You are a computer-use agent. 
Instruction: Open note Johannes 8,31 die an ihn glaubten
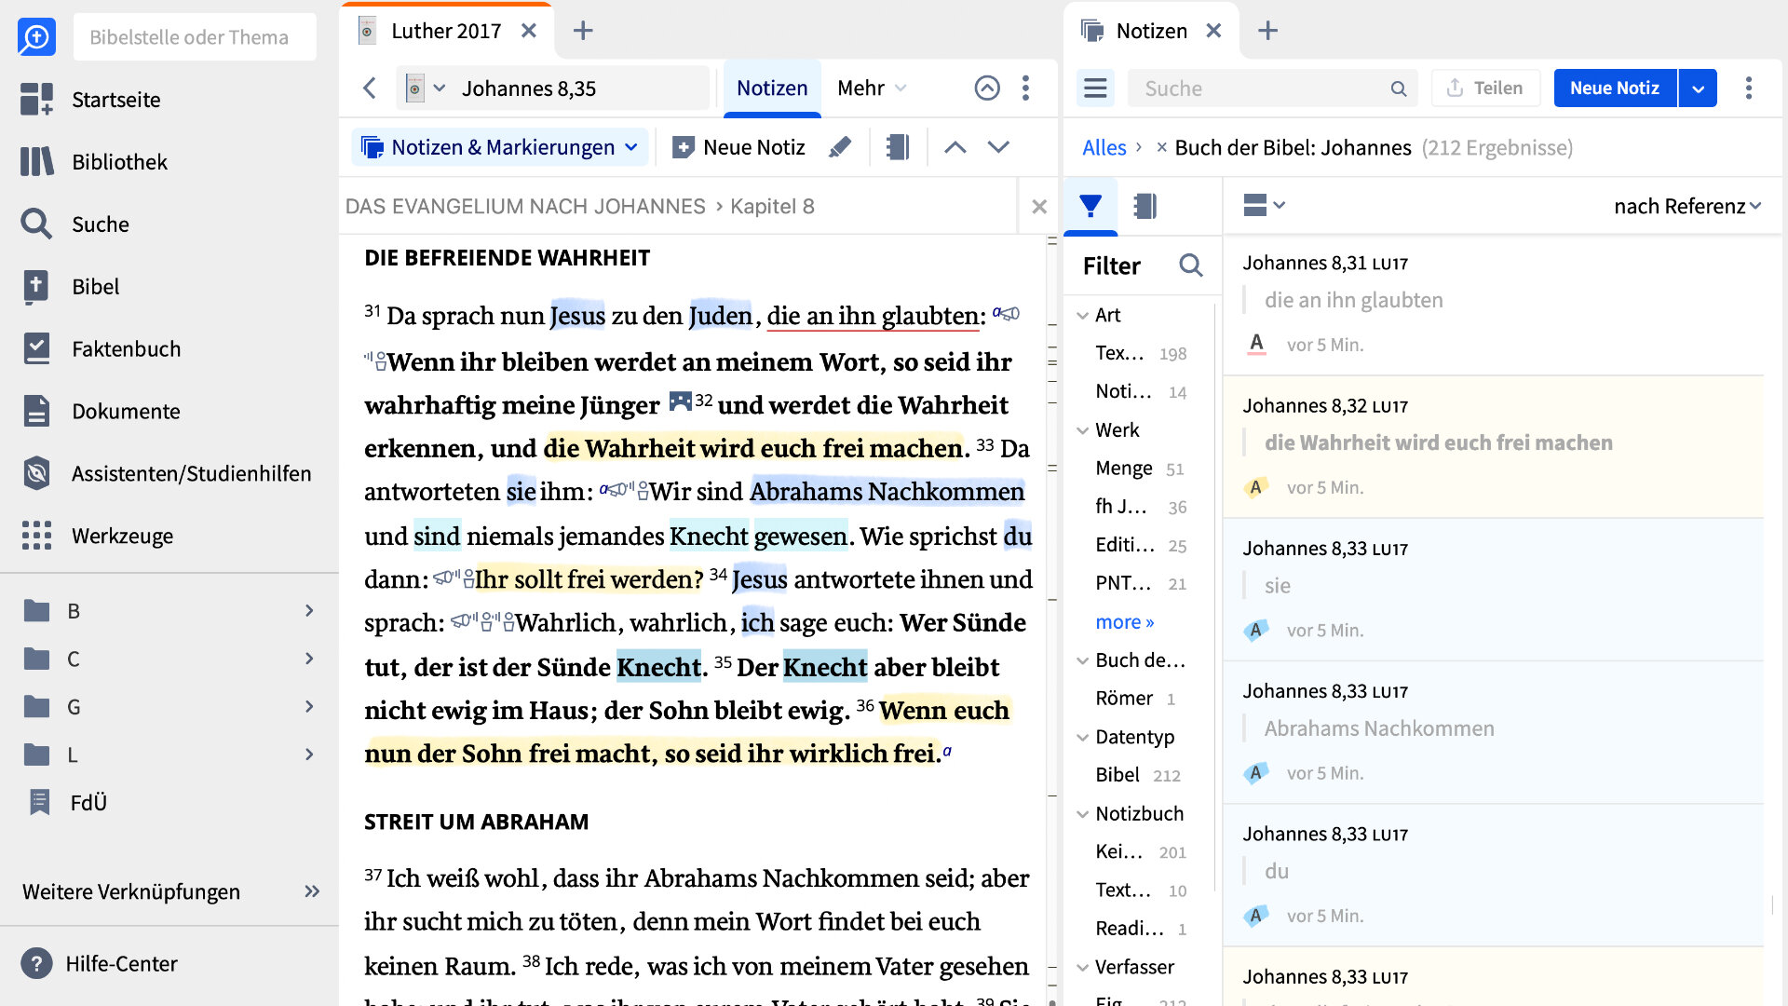[x=1494, y=305]
